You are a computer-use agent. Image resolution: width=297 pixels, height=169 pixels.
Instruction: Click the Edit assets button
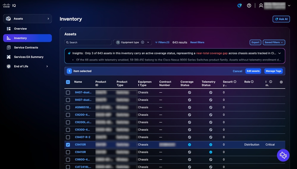coord(253,71)
